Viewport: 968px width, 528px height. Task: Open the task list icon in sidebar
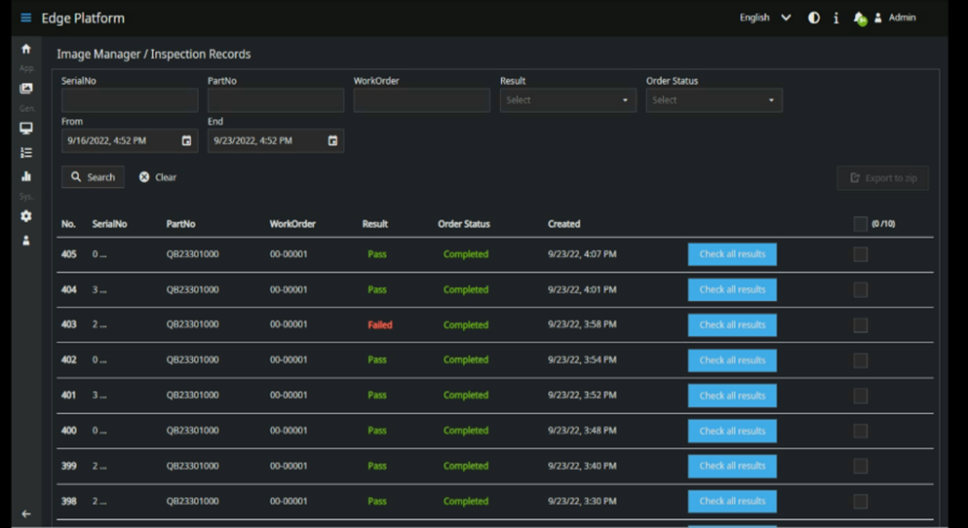26,153
